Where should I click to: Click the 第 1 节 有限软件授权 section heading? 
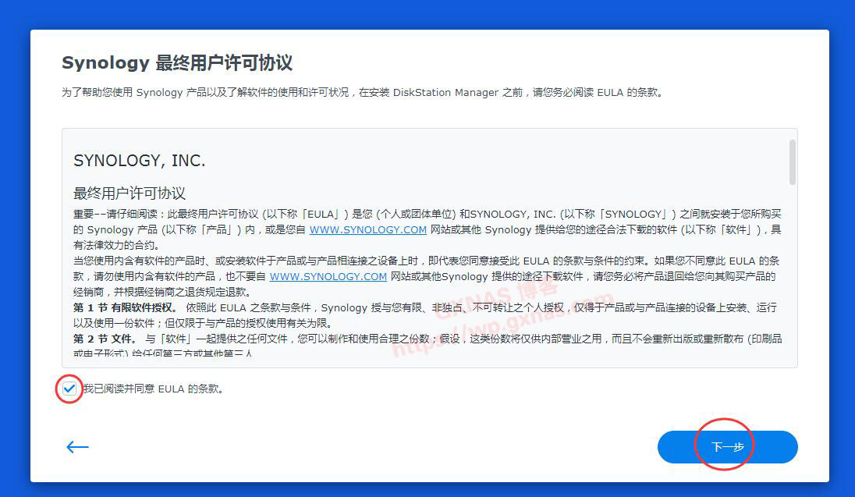point(125,307)
